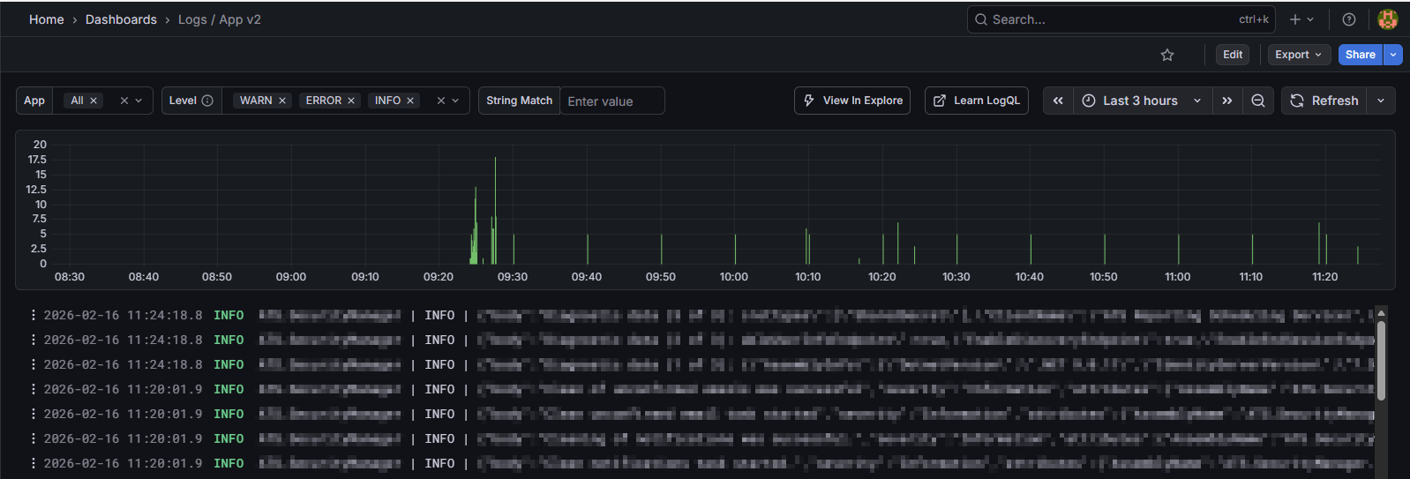Expand the Last 3 hours time picker
This screenshot has height=479, width=1410.
(1143, 101)
